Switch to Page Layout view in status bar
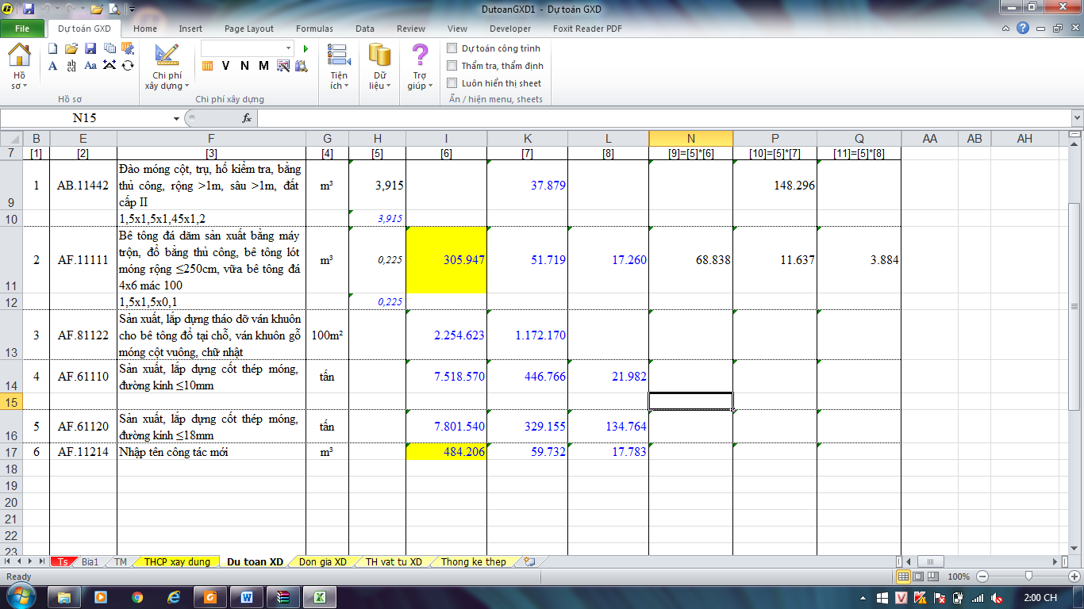1084x609 pixels. pyautogui.click(x=919, y=576)
